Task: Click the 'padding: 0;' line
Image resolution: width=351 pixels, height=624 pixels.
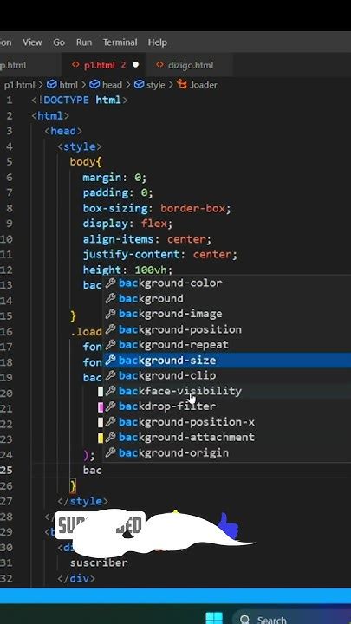Action: point(118,192)
